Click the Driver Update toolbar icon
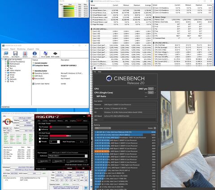This screenshot has height=190, width=215. [45, 54]
